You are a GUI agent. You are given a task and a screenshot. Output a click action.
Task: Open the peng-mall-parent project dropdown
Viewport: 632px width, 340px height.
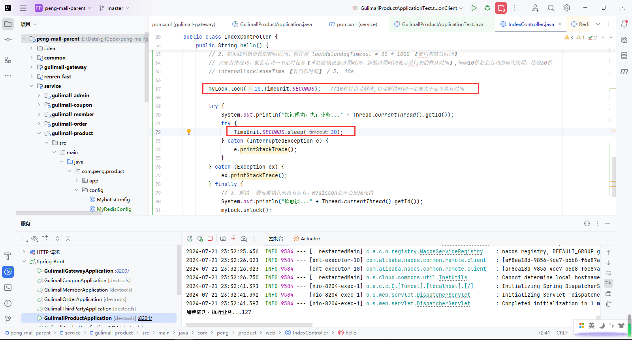(x=63, y=8)
